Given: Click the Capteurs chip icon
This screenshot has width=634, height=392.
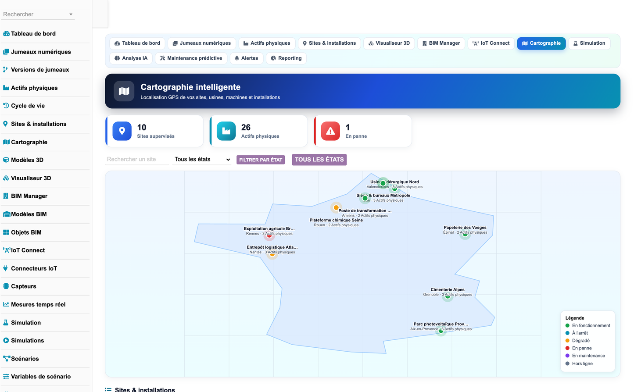Looking at the screenshot, I should point(6,286).
